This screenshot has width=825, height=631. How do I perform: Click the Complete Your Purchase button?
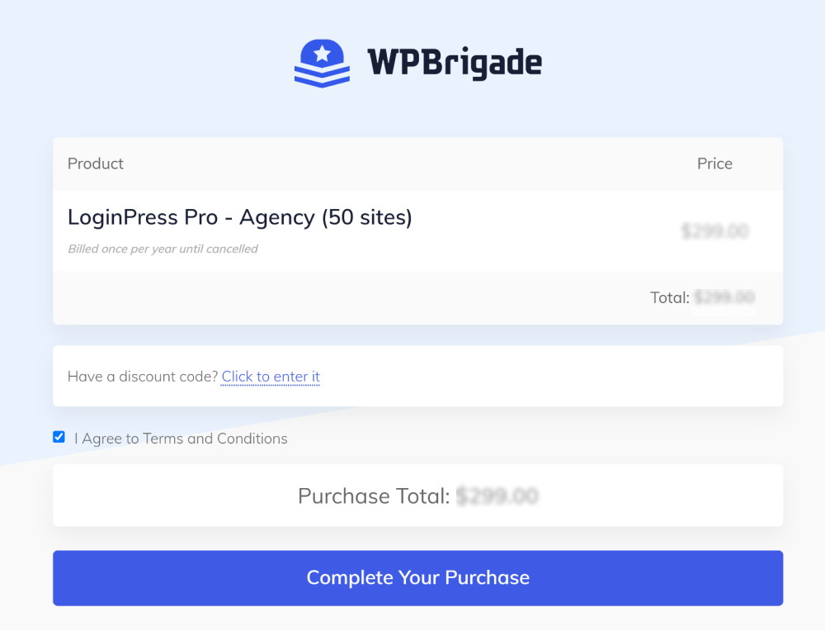[417, 578]
